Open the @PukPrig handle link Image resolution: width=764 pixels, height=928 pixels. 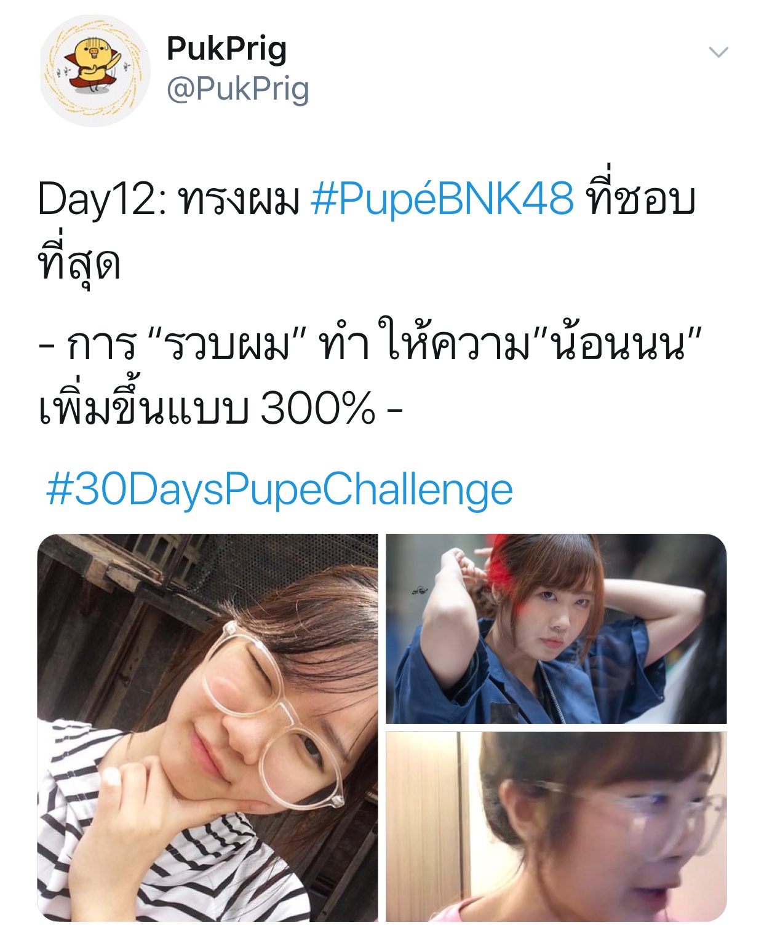(237, 89)
